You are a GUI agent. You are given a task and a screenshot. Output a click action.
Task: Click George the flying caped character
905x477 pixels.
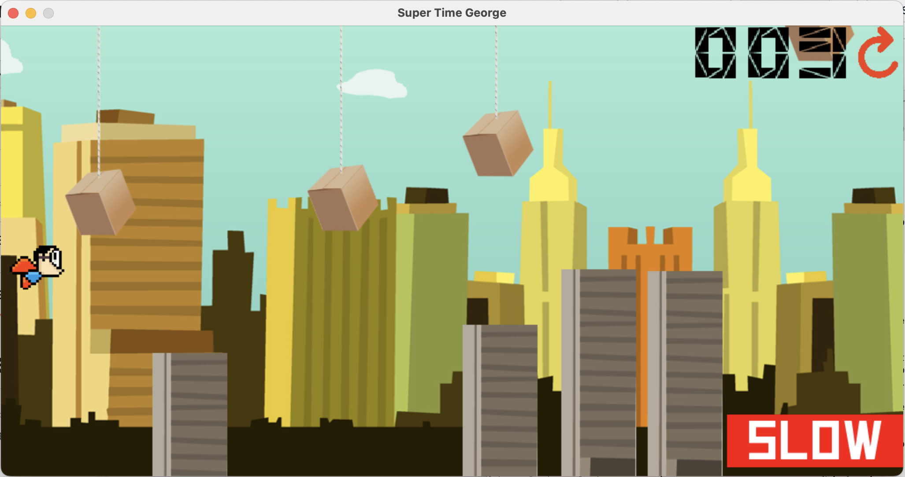[40, 266]
